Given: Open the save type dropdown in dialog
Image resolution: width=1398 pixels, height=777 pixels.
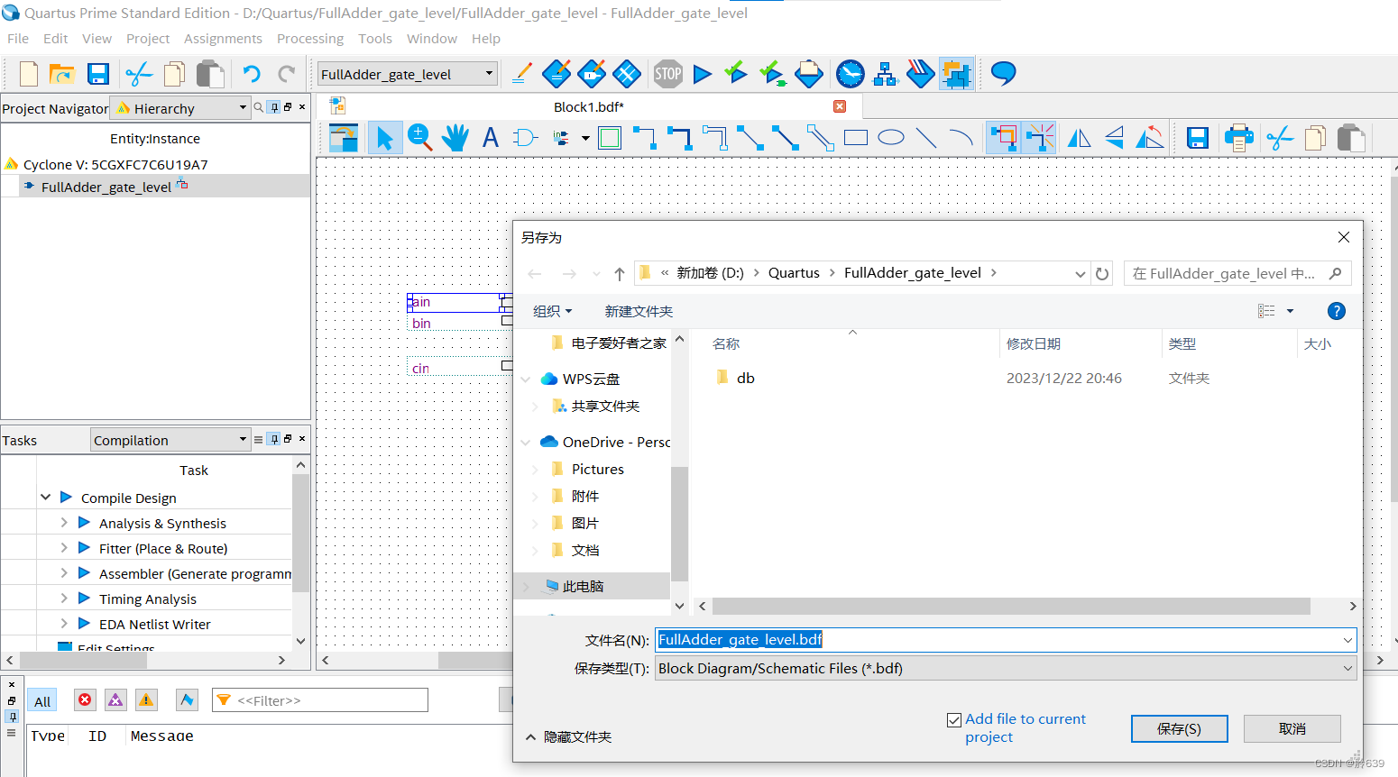Looking at the screenshot, I should [1006, 668].
